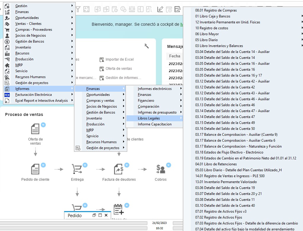Open the Gestión de informes link

pos(123,78)
